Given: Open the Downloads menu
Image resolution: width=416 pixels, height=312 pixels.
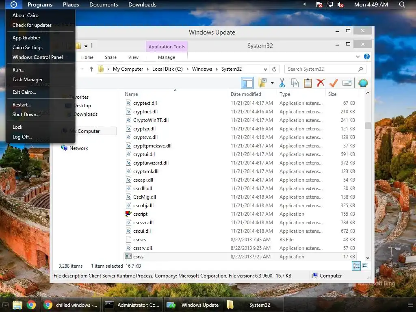Looking at the screenshot, I should point(142,4).
